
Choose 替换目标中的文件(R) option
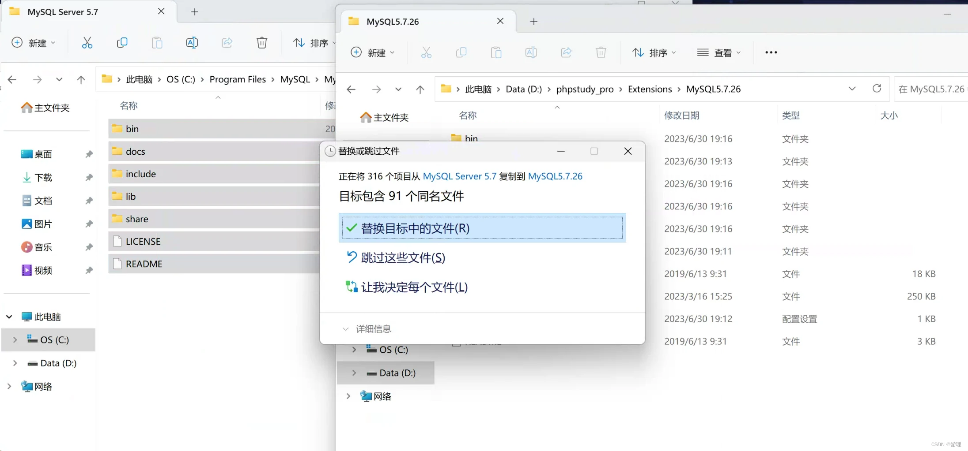[482, 228]
